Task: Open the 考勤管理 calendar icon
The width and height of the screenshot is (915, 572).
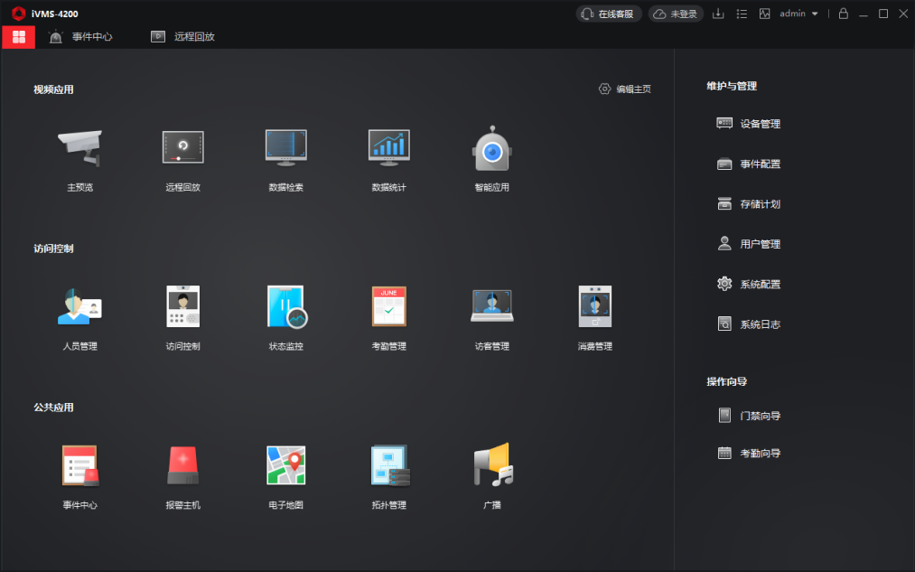Action: [x=388, y=307]
